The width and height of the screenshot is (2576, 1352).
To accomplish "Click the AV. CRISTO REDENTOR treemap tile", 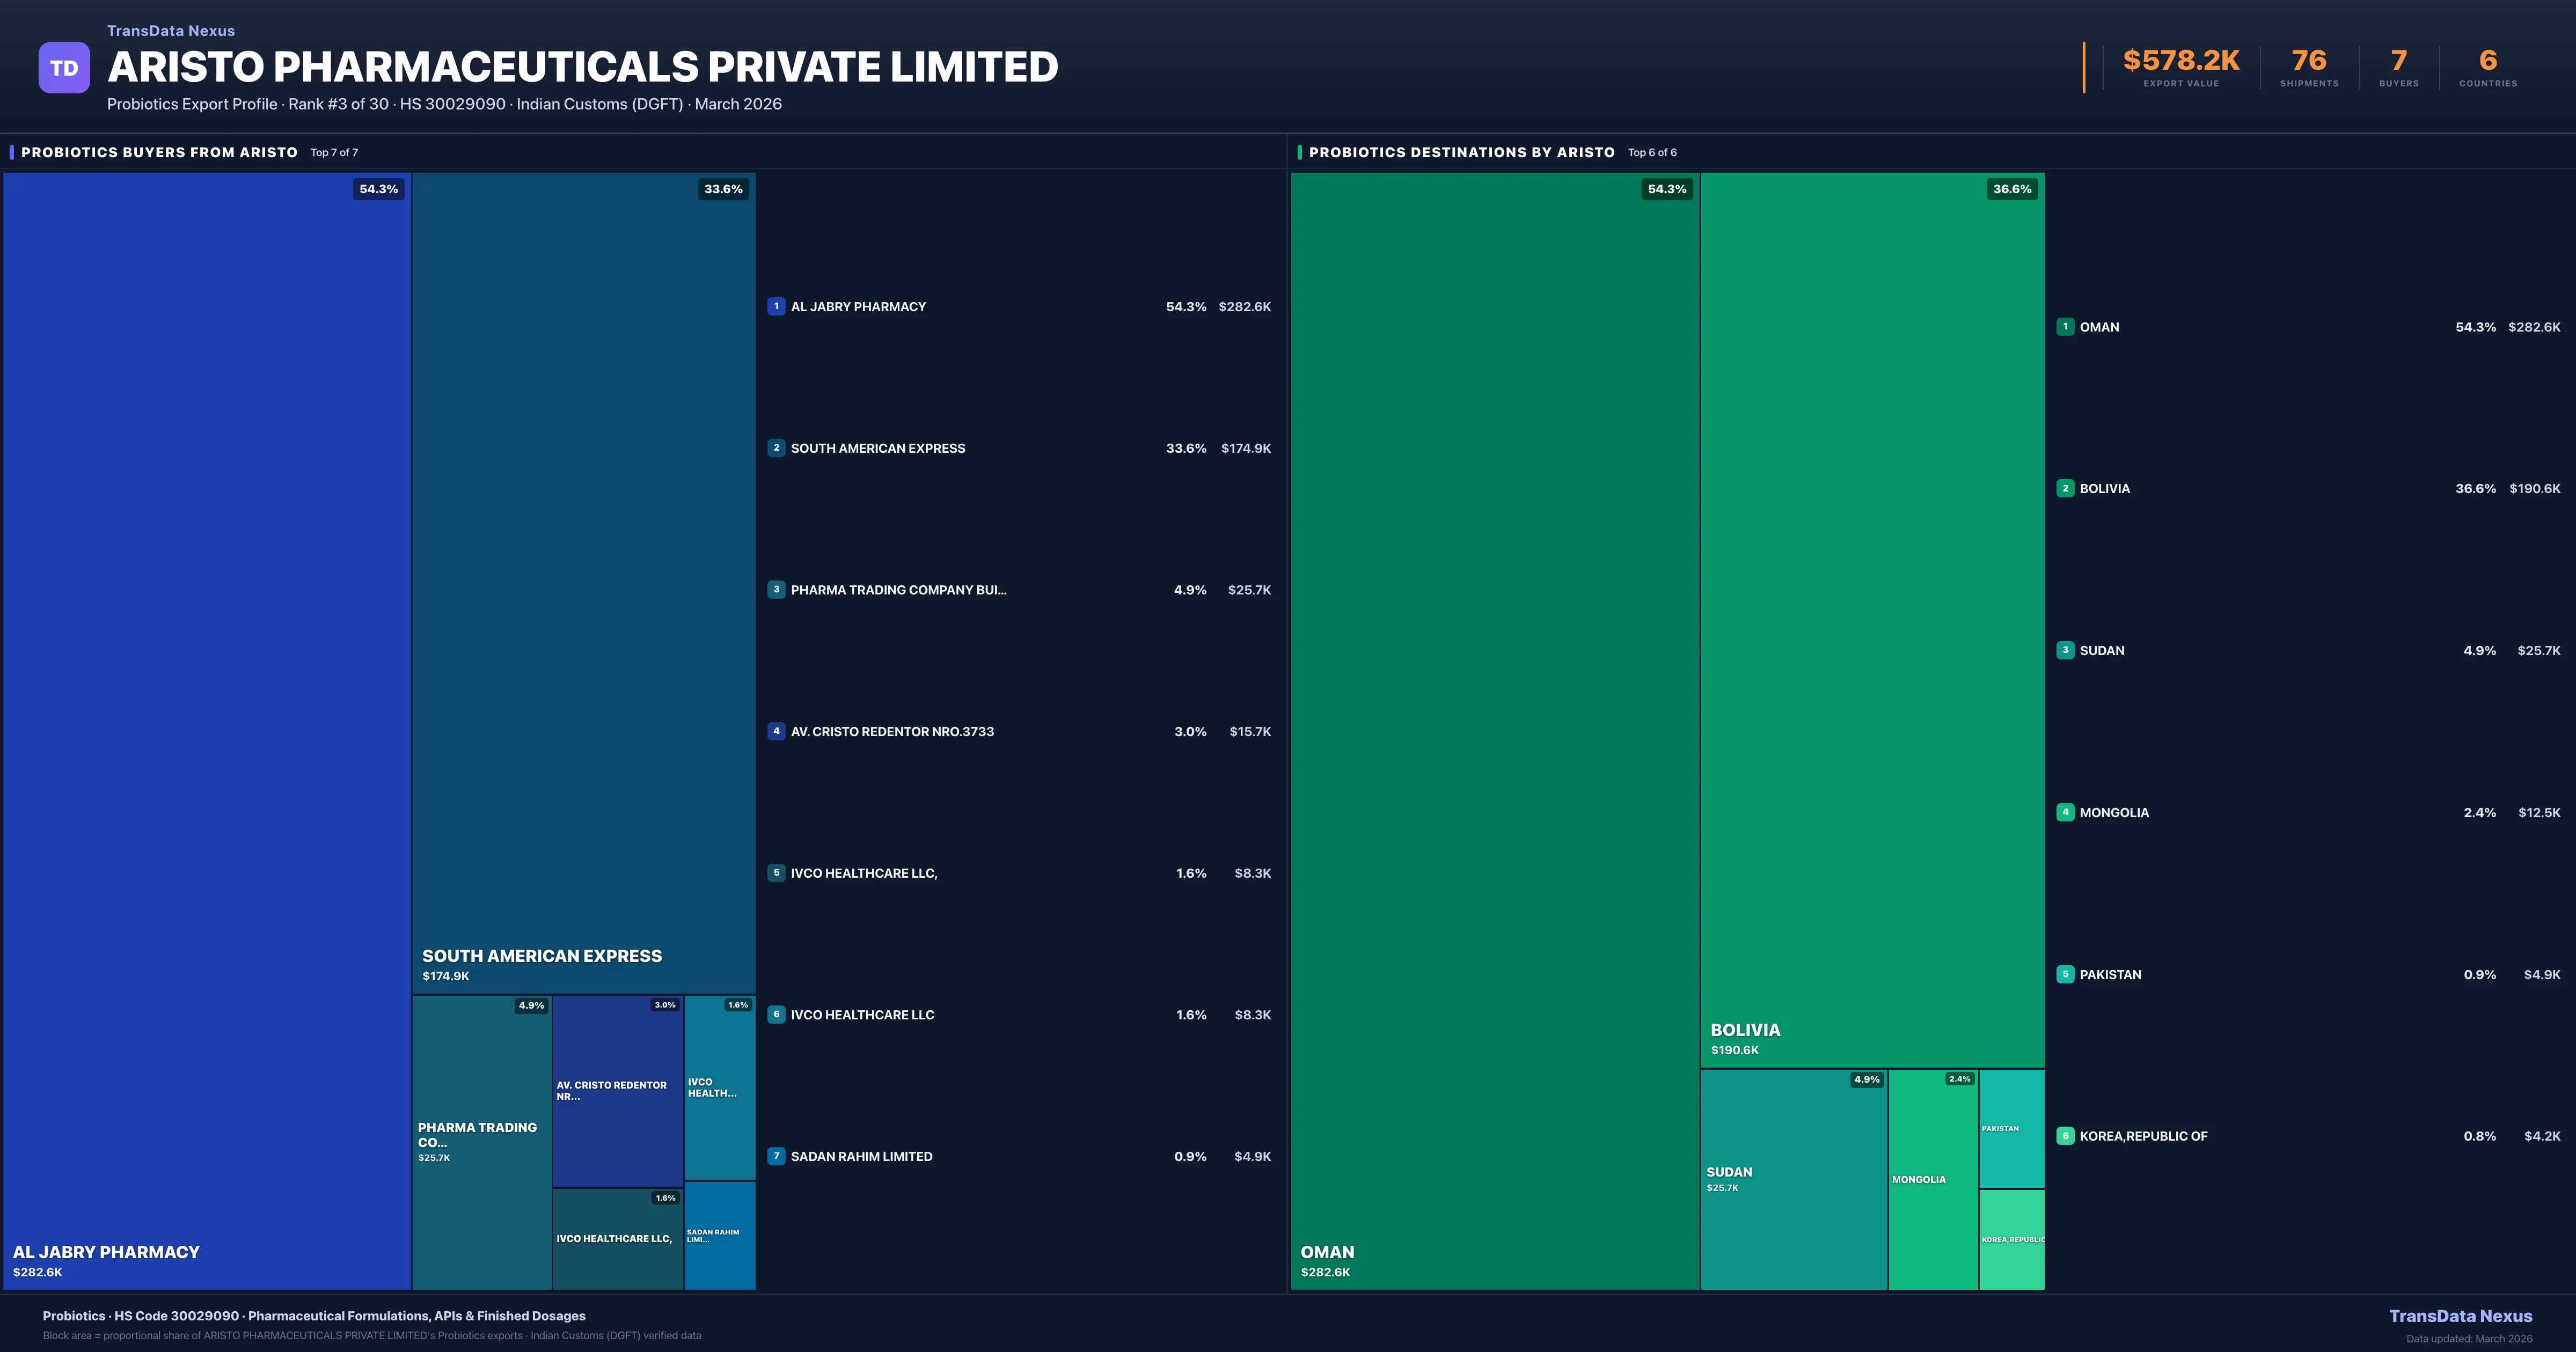I will pyautogui.click(x=617, y=1090).
